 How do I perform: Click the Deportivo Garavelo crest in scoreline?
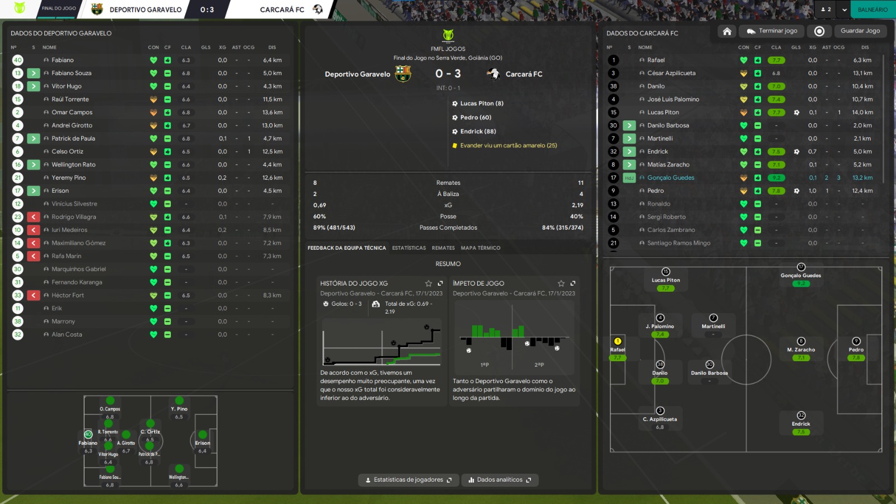pos(403,74)
